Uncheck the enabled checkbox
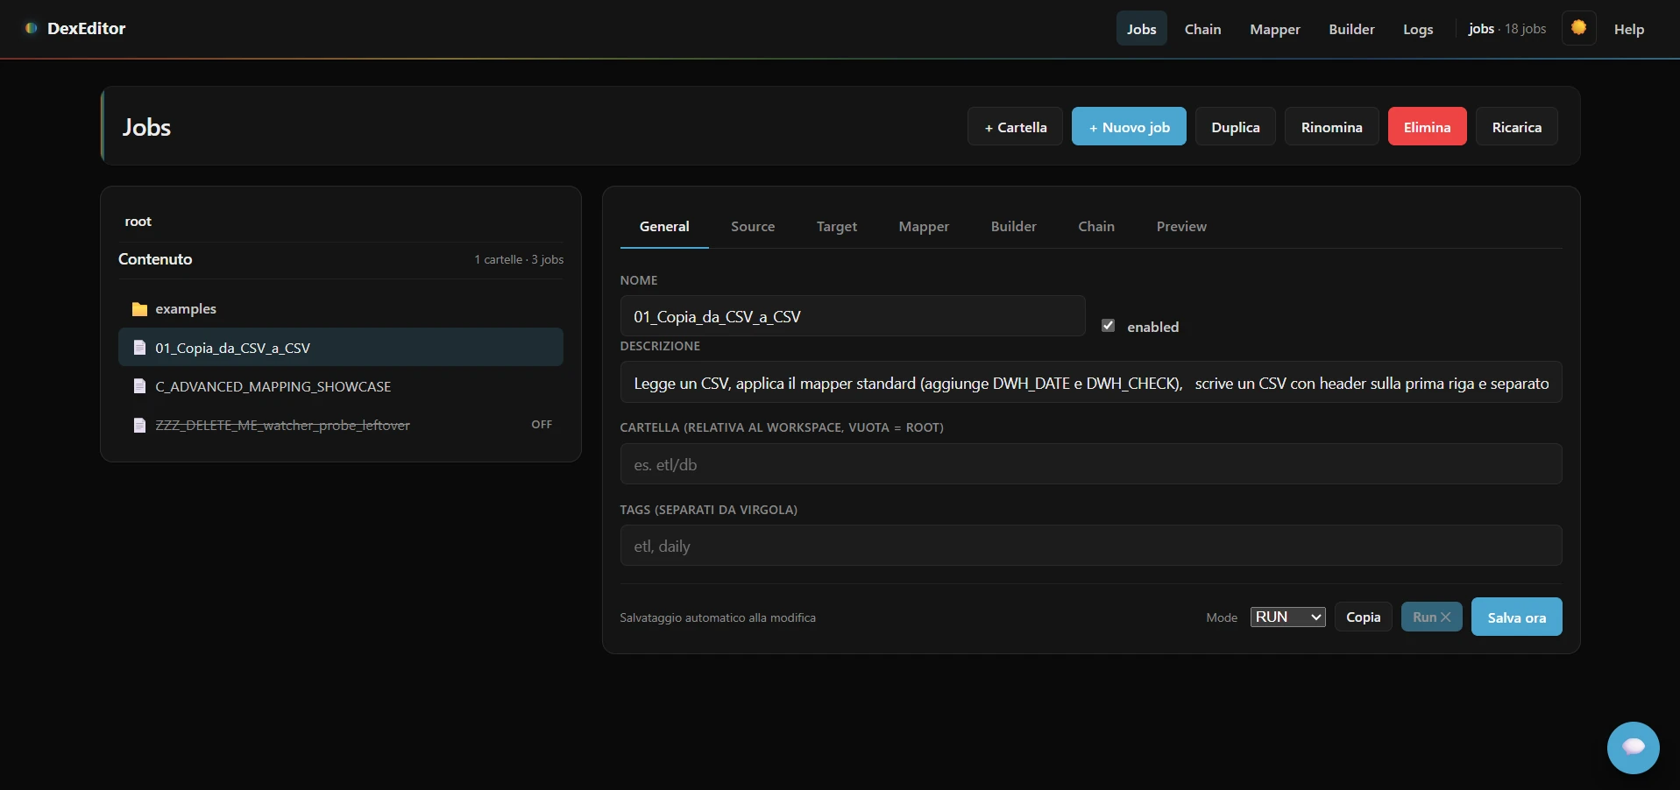The height and width of the screenshot is (790, 1680). [1108, 325]
